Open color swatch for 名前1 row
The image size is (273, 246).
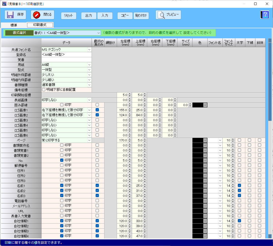[x=200, y=186]
